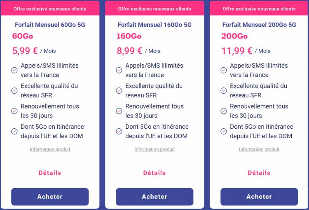This screenshot has height=210, width=309.
Task: Click the 60Go plan's 5Go itinérance checkmark icon
Action: [14, 131]
